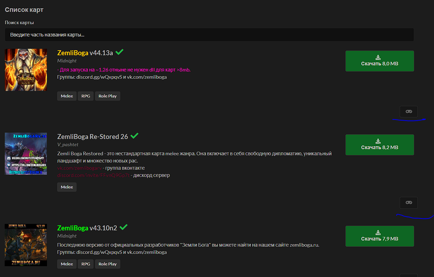Click gamepad icon under ZemliBoga Re-Stored 26
This screenshot has height=277, width=434.
click(x=409, y=203)
